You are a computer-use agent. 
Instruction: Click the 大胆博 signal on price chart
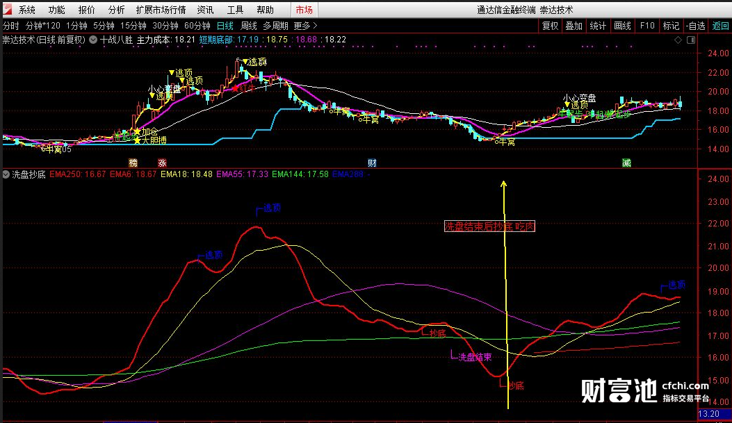coord(154,140)
